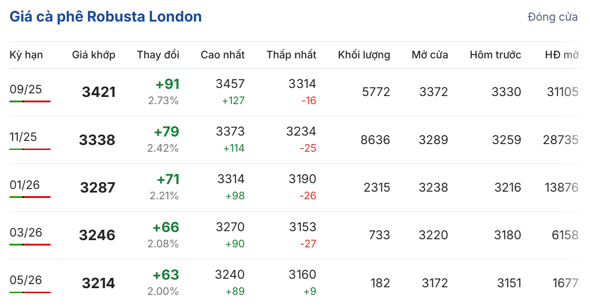Click the range bar under 09/25
Screen dimensions: 590x307
pyautogui.click(x=30, y=101)
